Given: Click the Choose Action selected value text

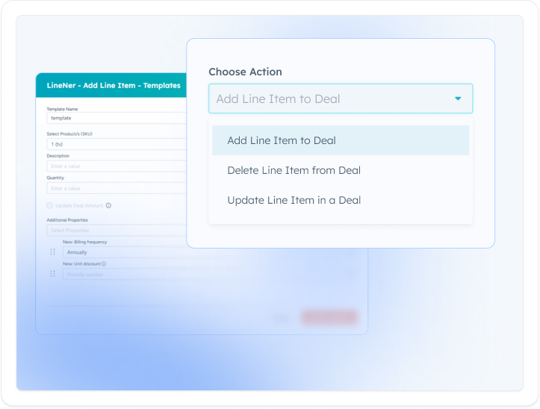Looking at the screenshot, I should [278, 99].
